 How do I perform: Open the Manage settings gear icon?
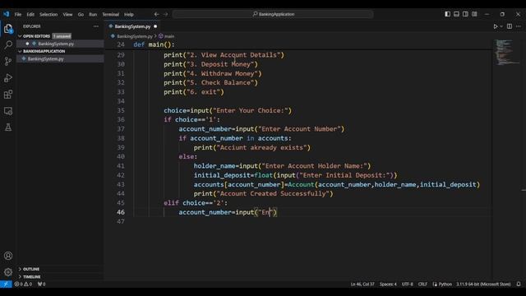(8, 272)
